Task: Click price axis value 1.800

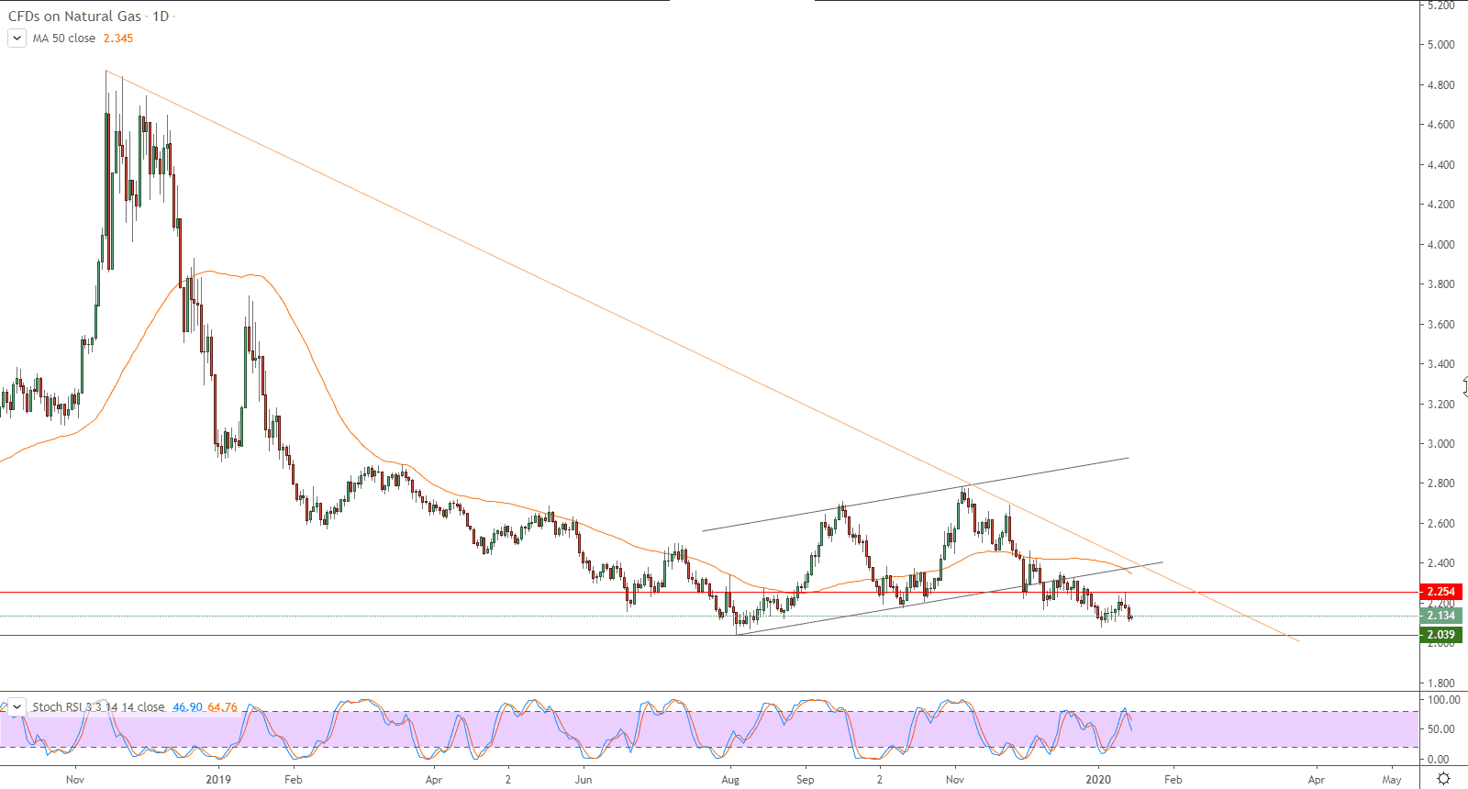Action: [1440, 683]
